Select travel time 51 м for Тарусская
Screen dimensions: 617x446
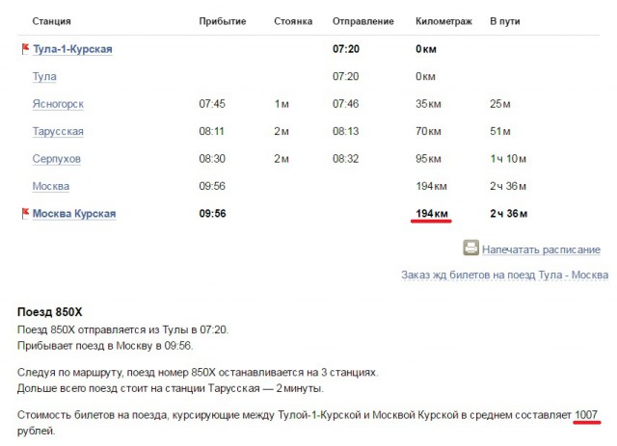point(500,131)
